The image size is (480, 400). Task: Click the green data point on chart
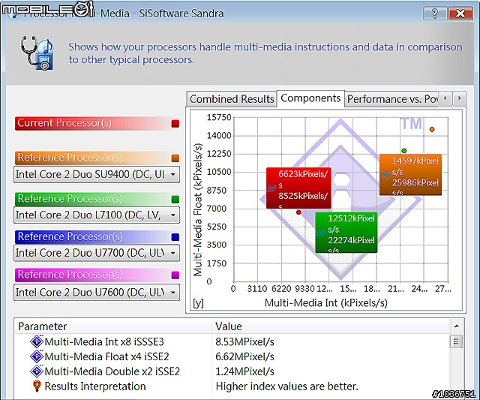tap(403, 151)
